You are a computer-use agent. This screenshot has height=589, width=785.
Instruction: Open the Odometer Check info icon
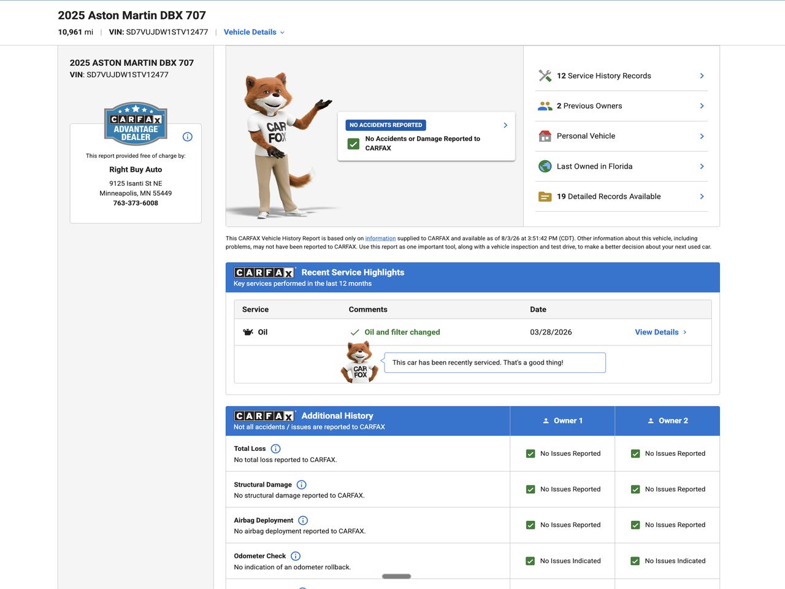(296, 556)
